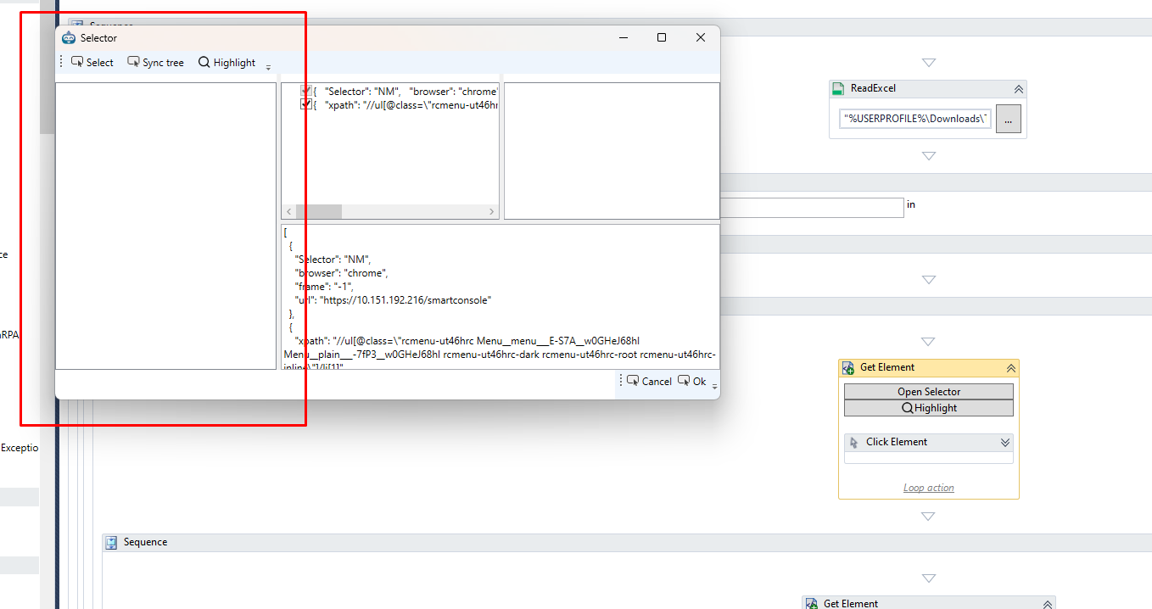Click the horizontal scrollbar thumb in selector list
Viewport: 1152px width, 609px height.
(x=318, y=212)
